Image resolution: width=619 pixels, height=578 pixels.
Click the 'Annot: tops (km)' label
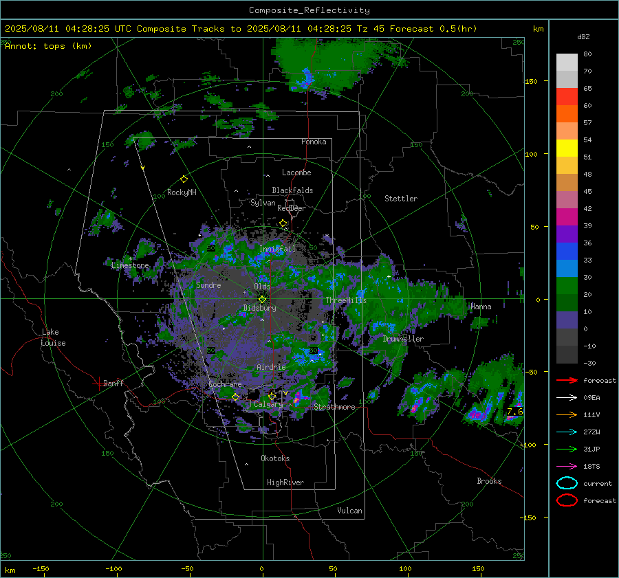coord(48,46)
